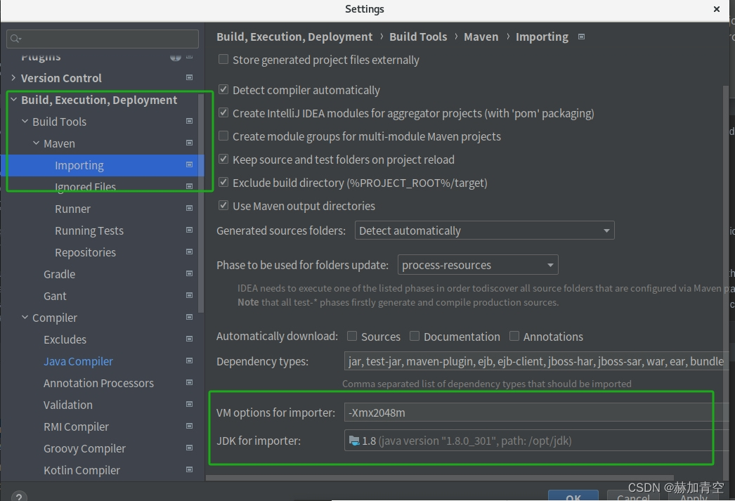Viewport: 735px width, 501px height.
Task: Collapse the Compiler tree node
Action: click(25, 318)
